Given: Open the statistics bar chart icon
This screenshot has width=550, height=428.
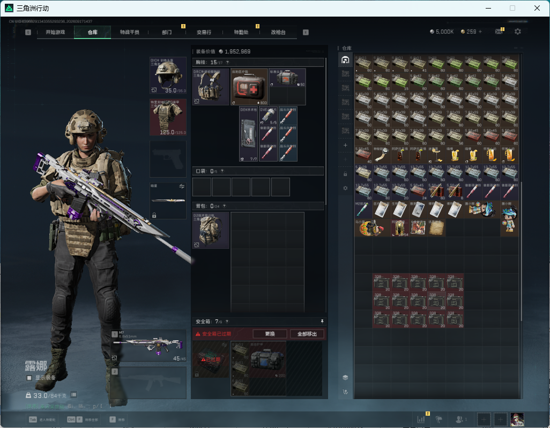Looking at the screenshot, I should (x=421, y=419).
